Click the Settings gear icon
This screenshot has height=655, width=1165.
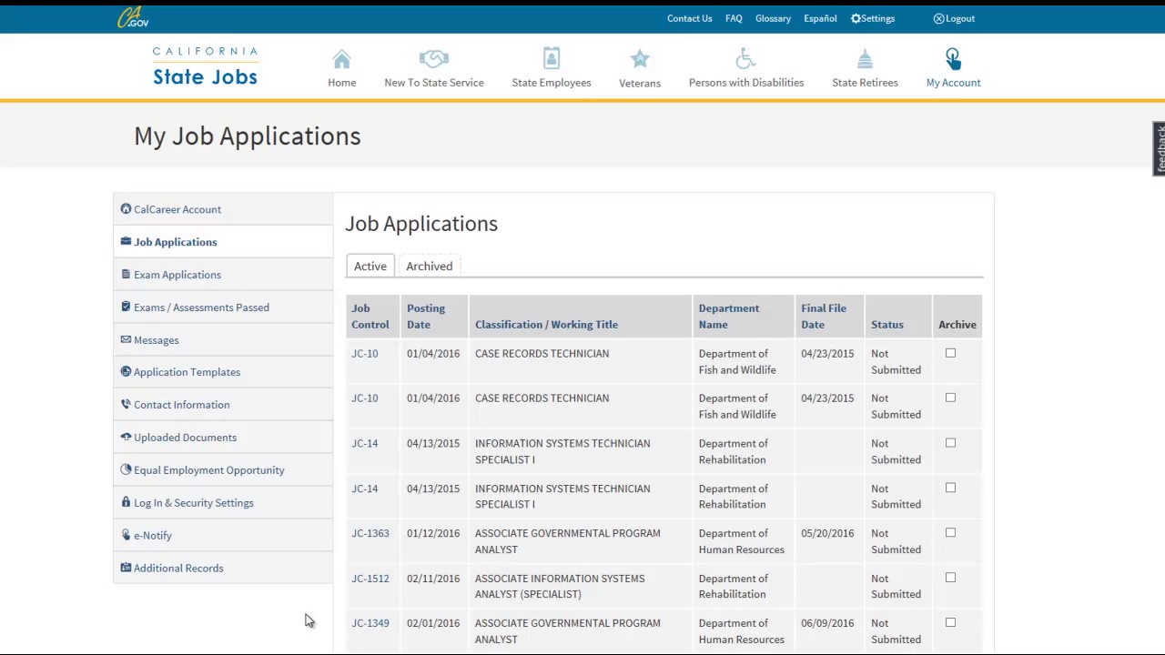click(856, 18)
